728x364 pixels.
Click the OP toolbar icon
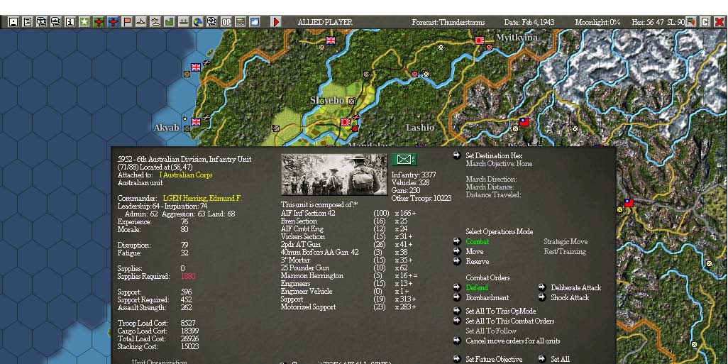pyautogui.click(x=226, y=22)
